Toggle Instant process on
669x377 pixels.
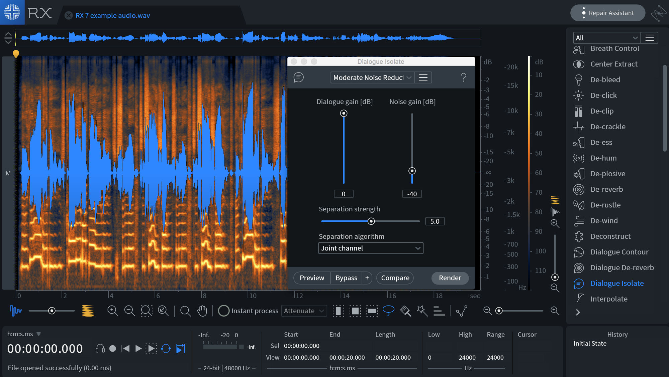[223, 311]
